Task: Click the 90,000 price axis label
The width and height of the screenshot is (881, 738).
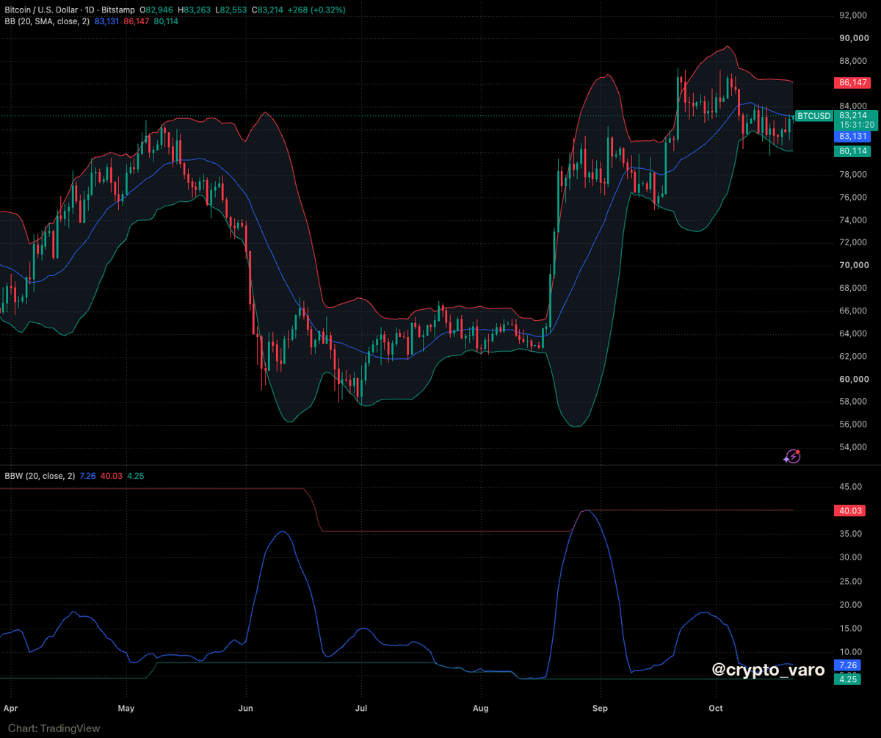Action: coord(853,39)
